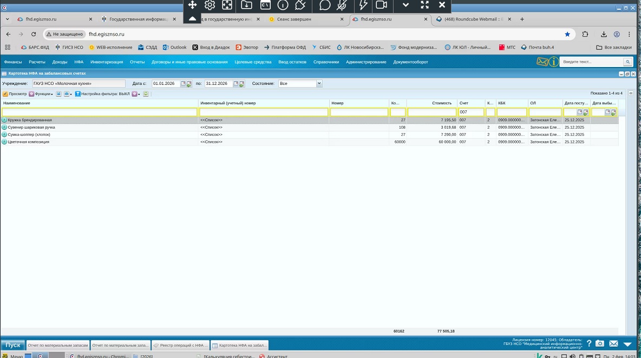The image size is (641, 358).
Task: Open purple gear dropdown after filter
Action: coord(136,94)
